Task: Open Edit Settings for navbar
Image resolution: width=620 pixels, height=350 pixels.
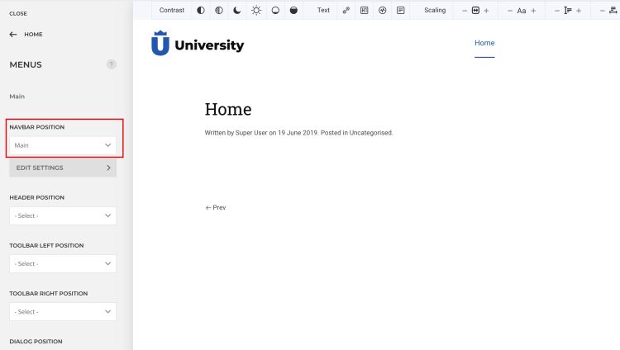Action: point(63,168)
